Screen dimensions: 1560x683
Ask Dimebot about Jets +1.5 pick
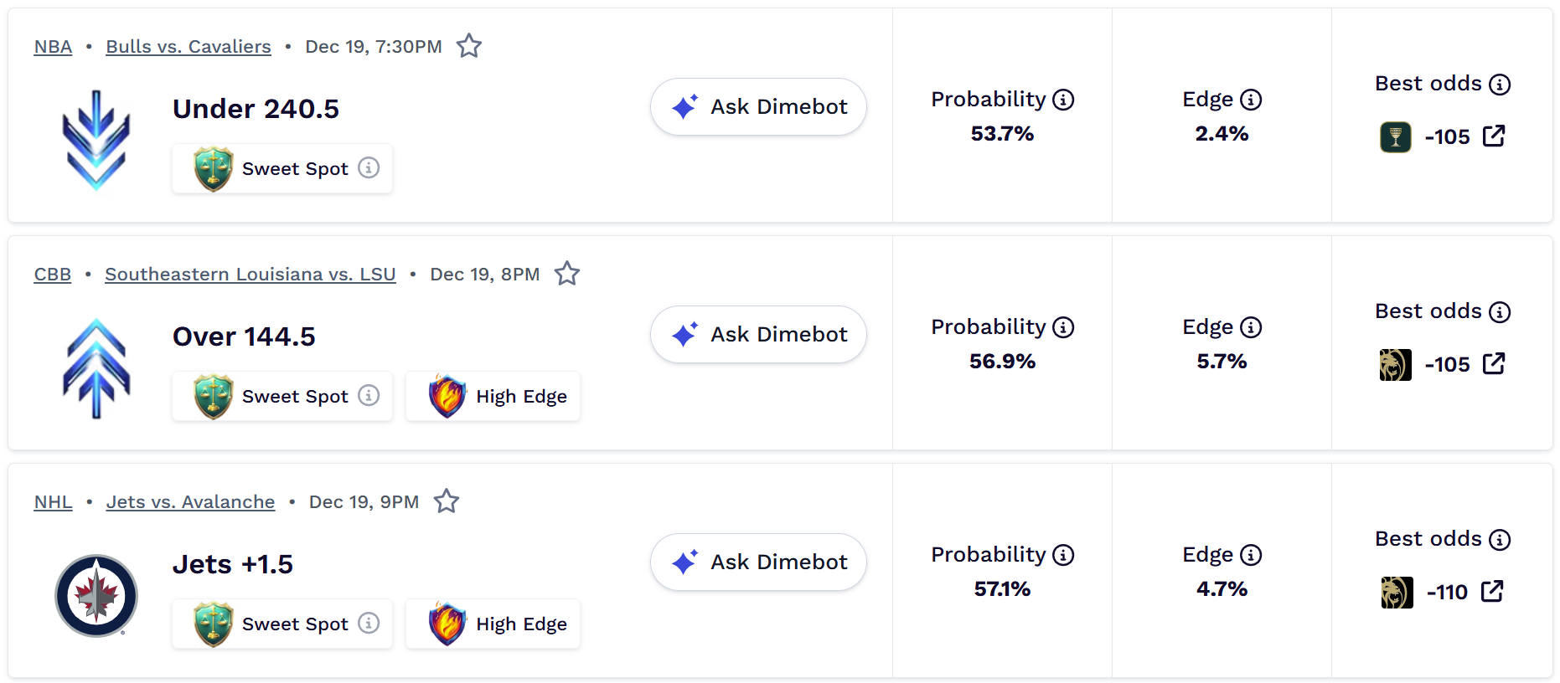pyautogui.click(x=758, y=562)
